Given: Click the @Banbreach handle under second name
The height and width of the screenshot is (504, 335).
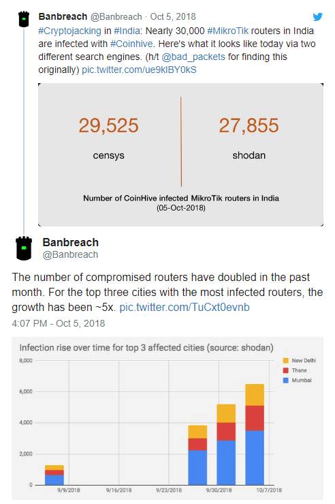Looking at the screenshot, I should [70, 254].
